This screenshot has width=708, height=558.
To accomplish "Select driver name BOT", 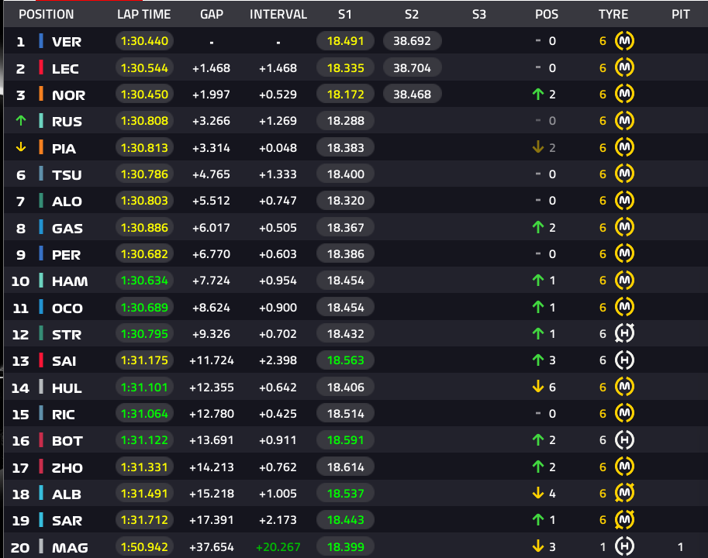I will [x=67, y=441].
